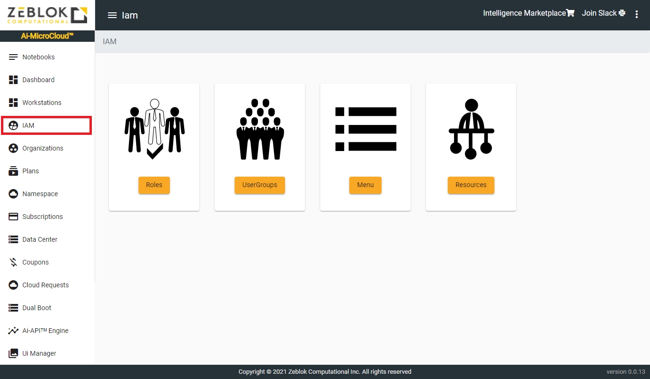Image resolution: width=650 pixels, height=379 pixels.
Task: Select Workstations from the sidebar
Action: coord(41,103)
